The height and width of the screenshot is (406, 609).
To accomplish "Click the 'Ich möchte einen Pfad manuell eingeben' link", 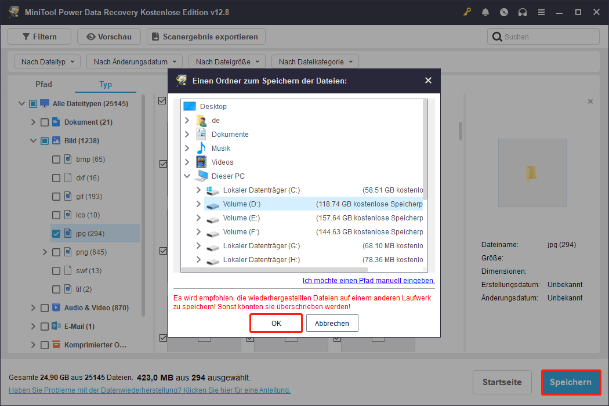I will click(368, 281).
